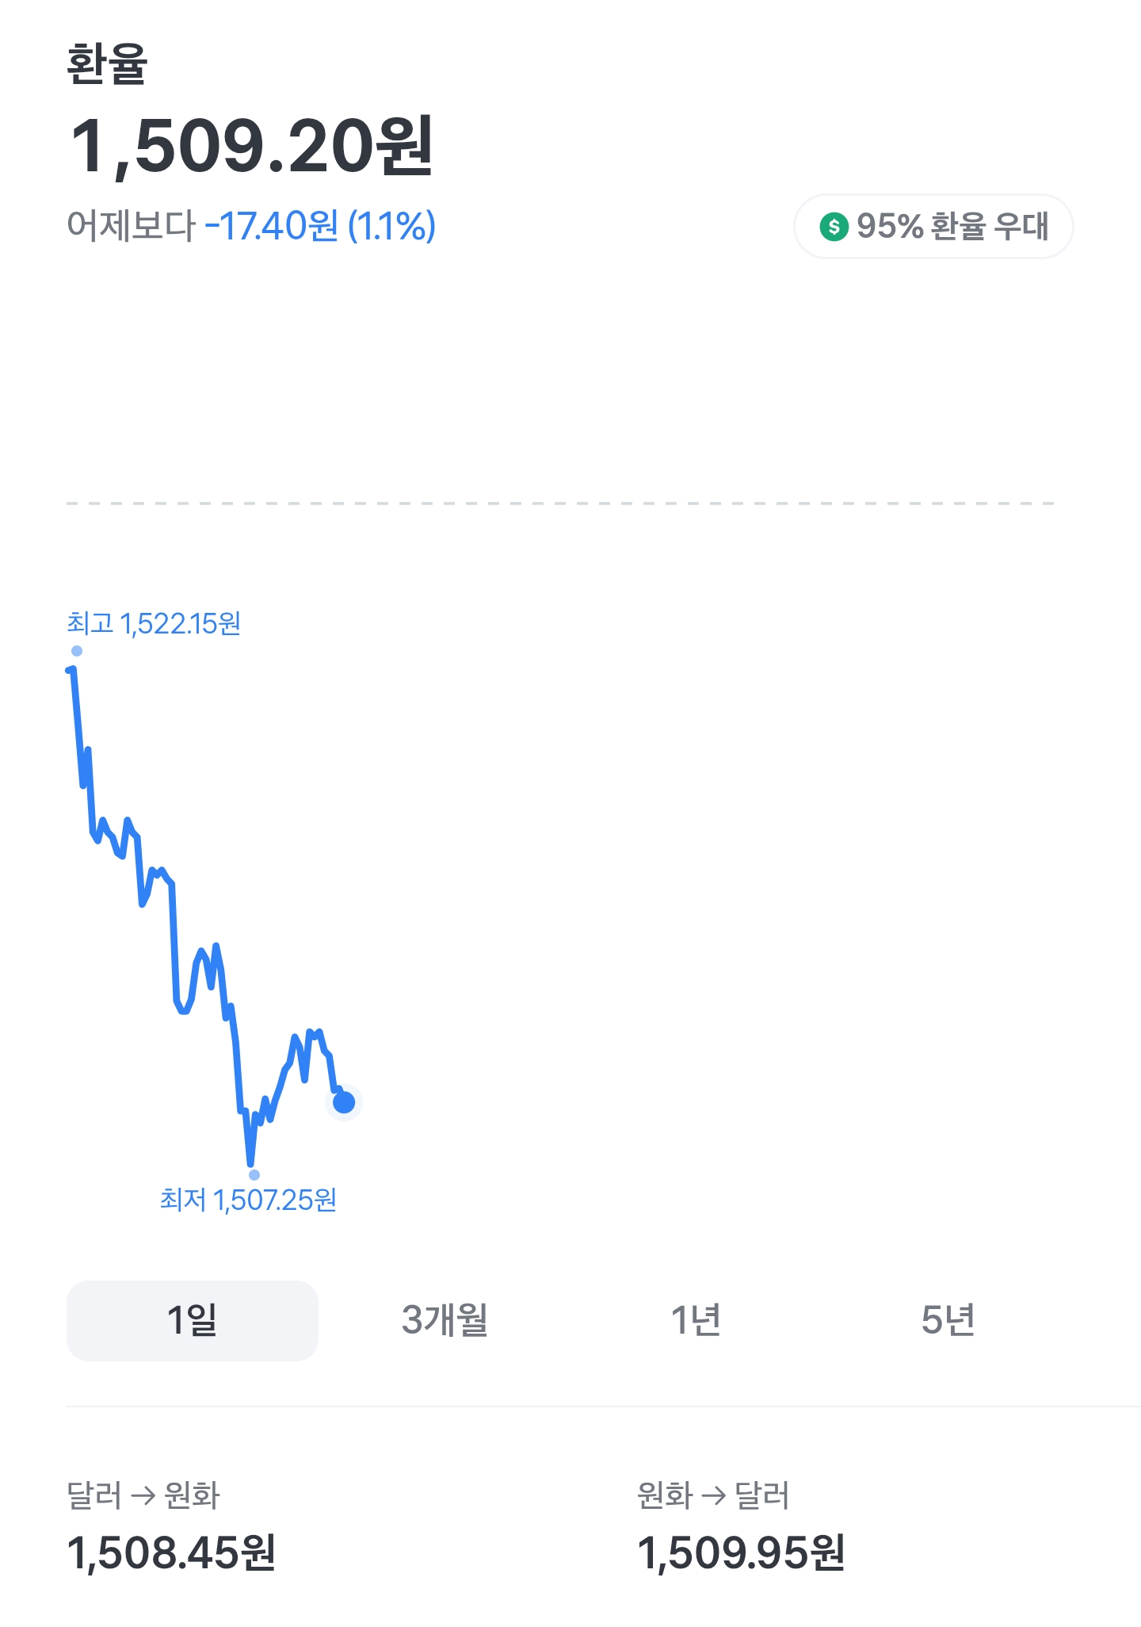Open the 95% 환율 우대 badge
This screenshot has height=1627, width=1141.
933,227
